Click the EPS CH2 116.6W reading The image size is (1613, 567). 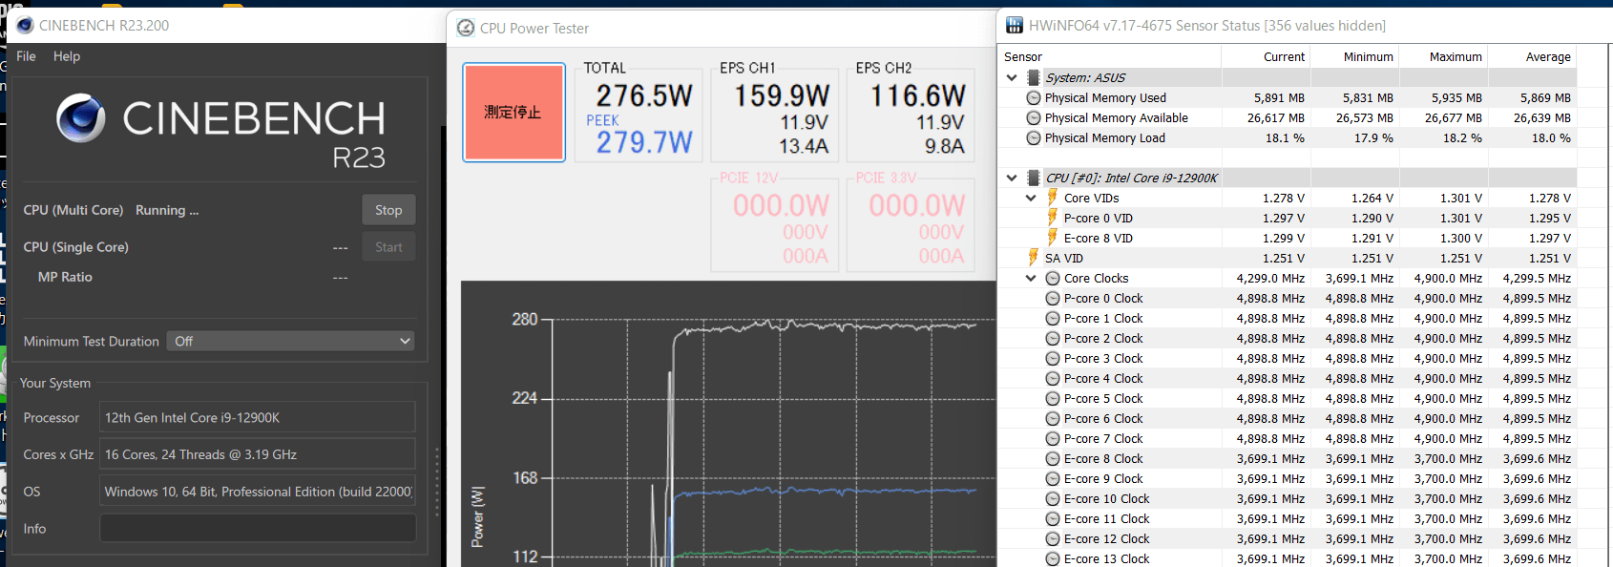click(x=917, y=95)
